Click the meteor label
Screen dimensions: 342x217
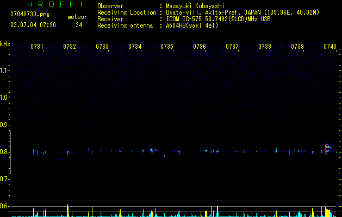pos(77,17)
